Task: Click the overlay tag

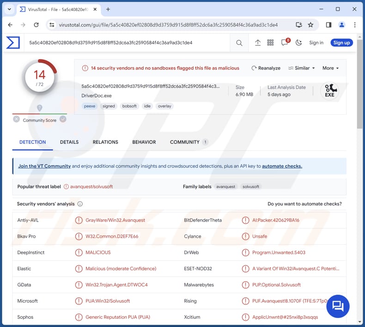Action: 164,106
